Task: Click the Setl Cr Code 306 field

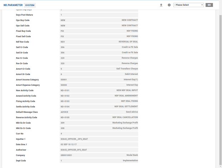Action: click(x=99, y=47)
